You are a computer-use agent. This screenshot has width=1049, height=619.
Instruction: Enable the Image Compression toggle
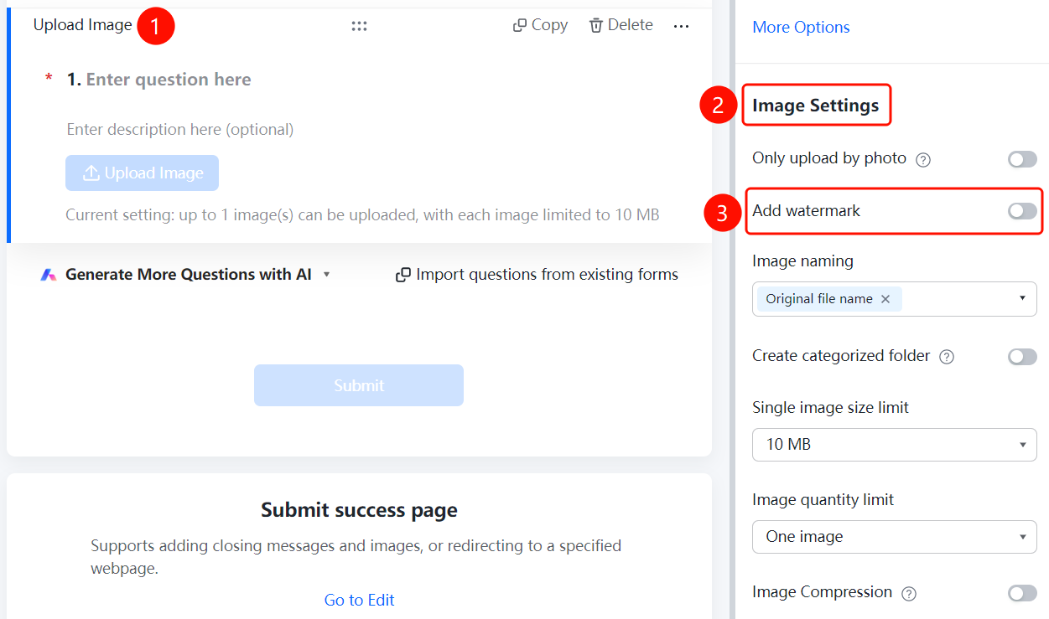point(1022,593)
